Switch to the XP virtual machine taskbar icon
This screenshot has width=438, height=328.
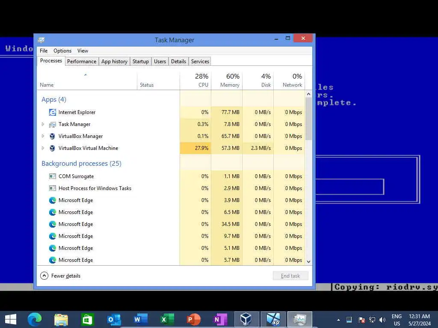tap(273, 319)
